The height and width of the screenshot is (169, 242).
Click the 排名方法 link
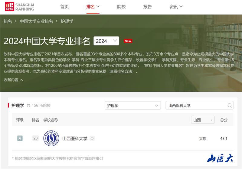(x=125, y=72)
